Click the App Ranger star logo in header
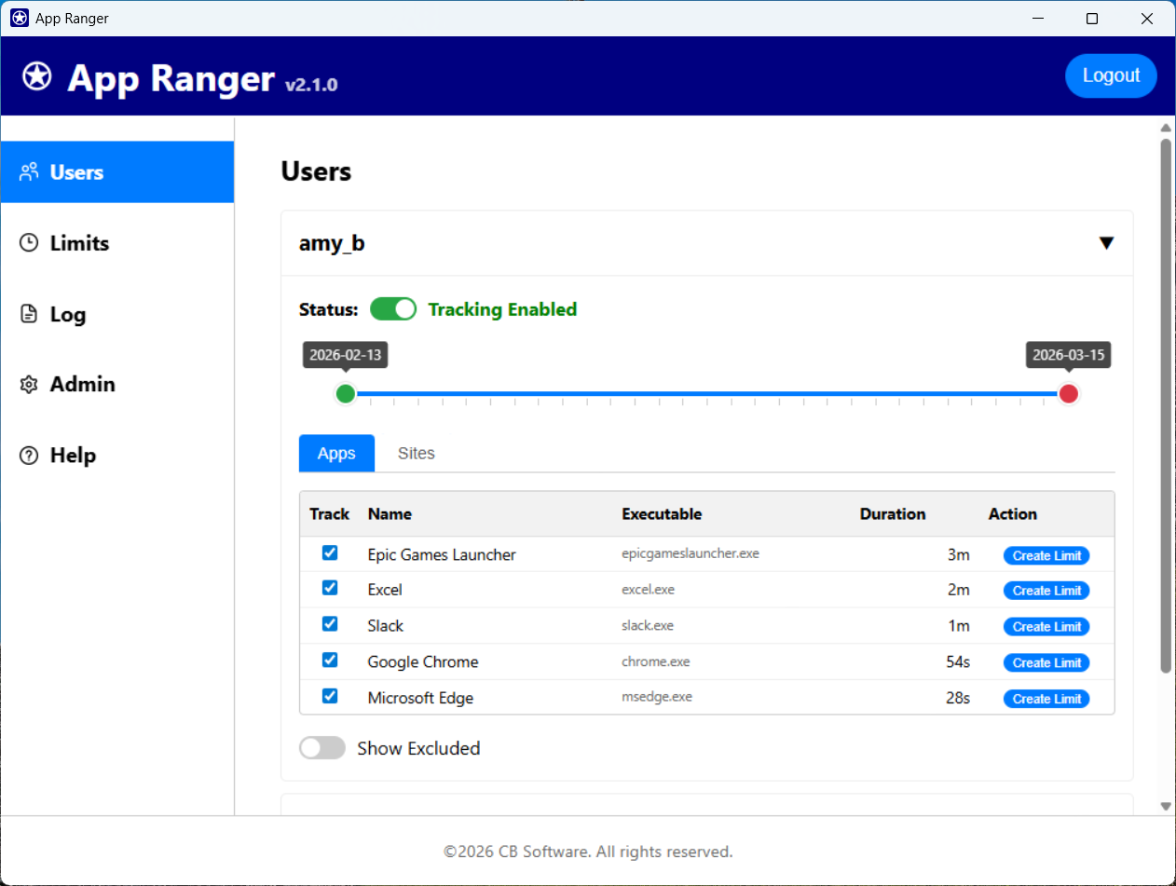Viewport: 1176px width, 886px height. coord(37,76)
